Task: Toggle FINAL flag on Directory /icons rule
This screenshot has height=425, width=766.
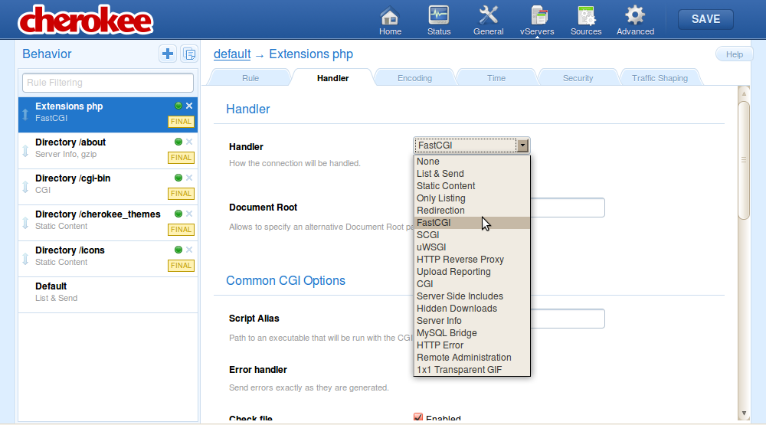Action: pyautogui.click(x=181, y=265)
